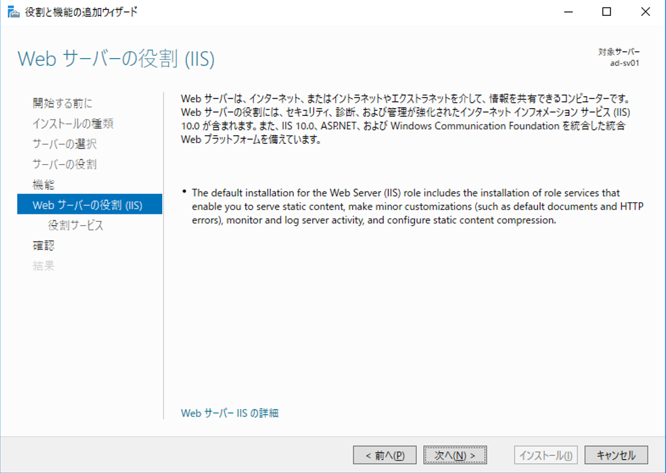Minimize the wizard window
The height and width of the screenshot is (473, 666).
(x=568, y=12)
